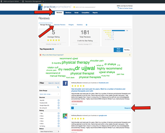Click the 'dry needling' keyword
The image size is (165, 133).
(x=67, y=69)
